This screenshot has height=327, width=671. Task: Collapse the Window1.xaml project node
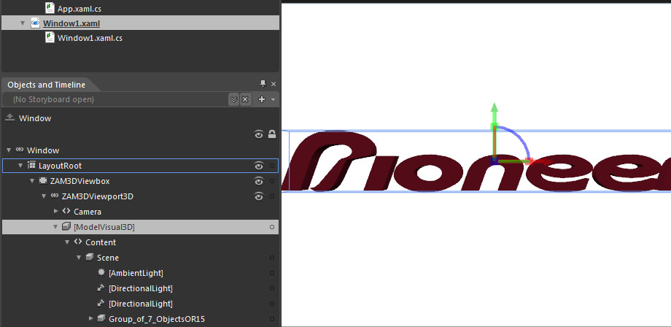(23, 23)
